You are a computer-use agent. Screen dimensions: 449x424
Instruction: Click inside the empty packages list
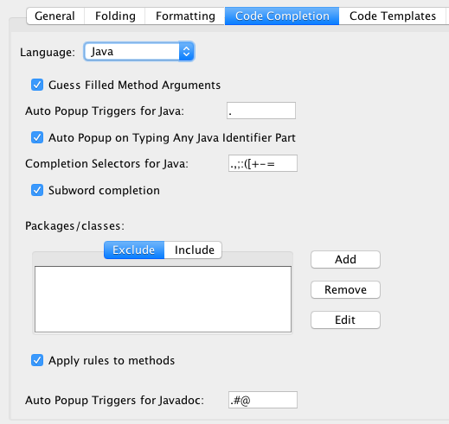point(163,299)
